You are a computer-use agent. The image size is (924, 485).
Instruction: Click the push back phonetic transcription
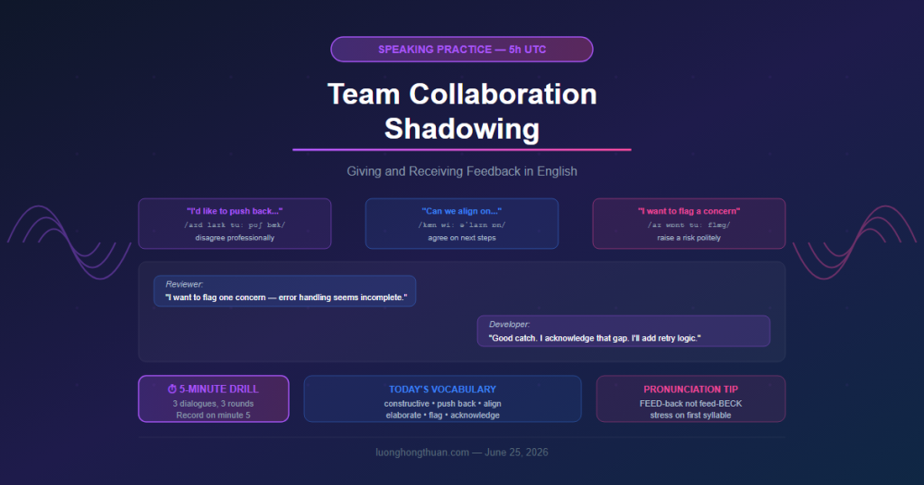[235, 224]
